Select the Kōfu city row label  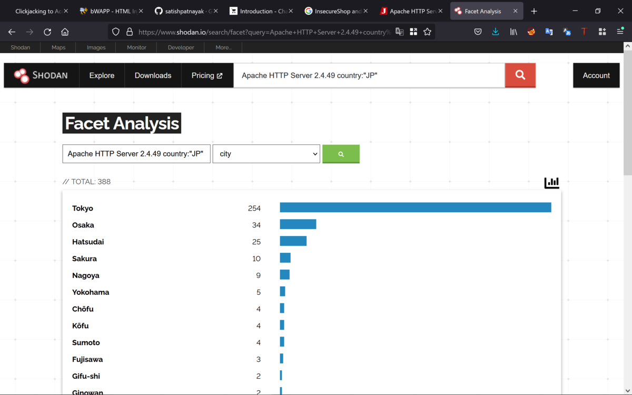[x=81, y=326]
